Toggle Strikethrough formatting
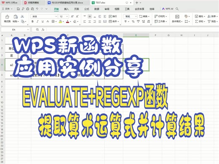 (x=48, y=22)
